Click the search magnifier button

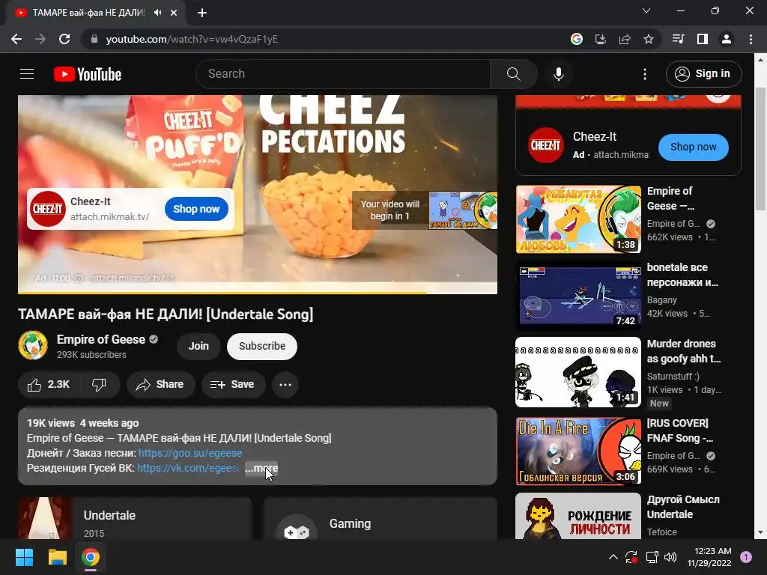(513, 74)
